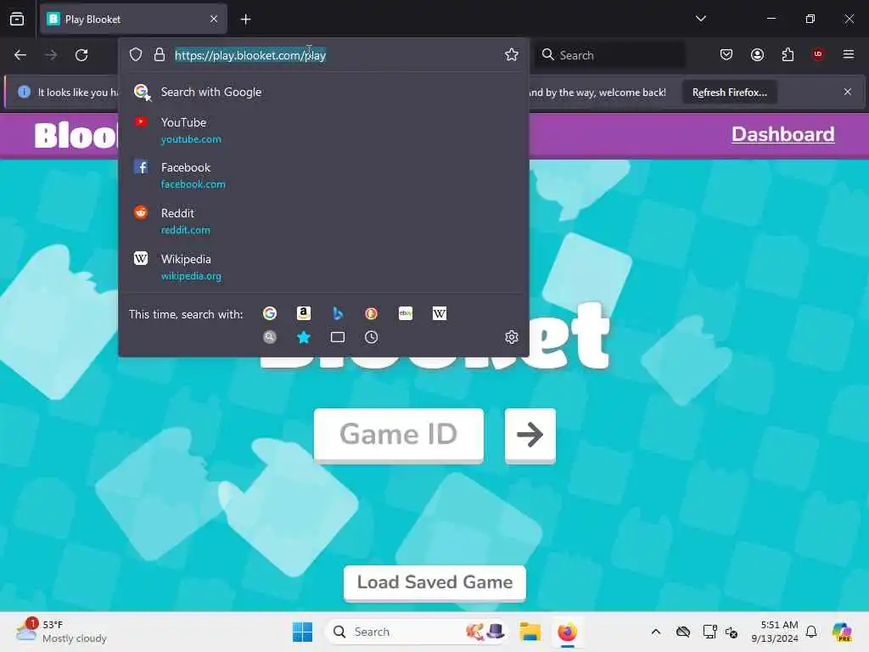The image size is (869, 652).
Task: Open the Windows Start menu
Action: 303,632
